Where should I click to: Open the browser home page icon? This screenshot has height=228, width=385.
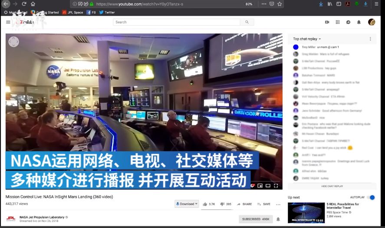(x=33, y=4)
